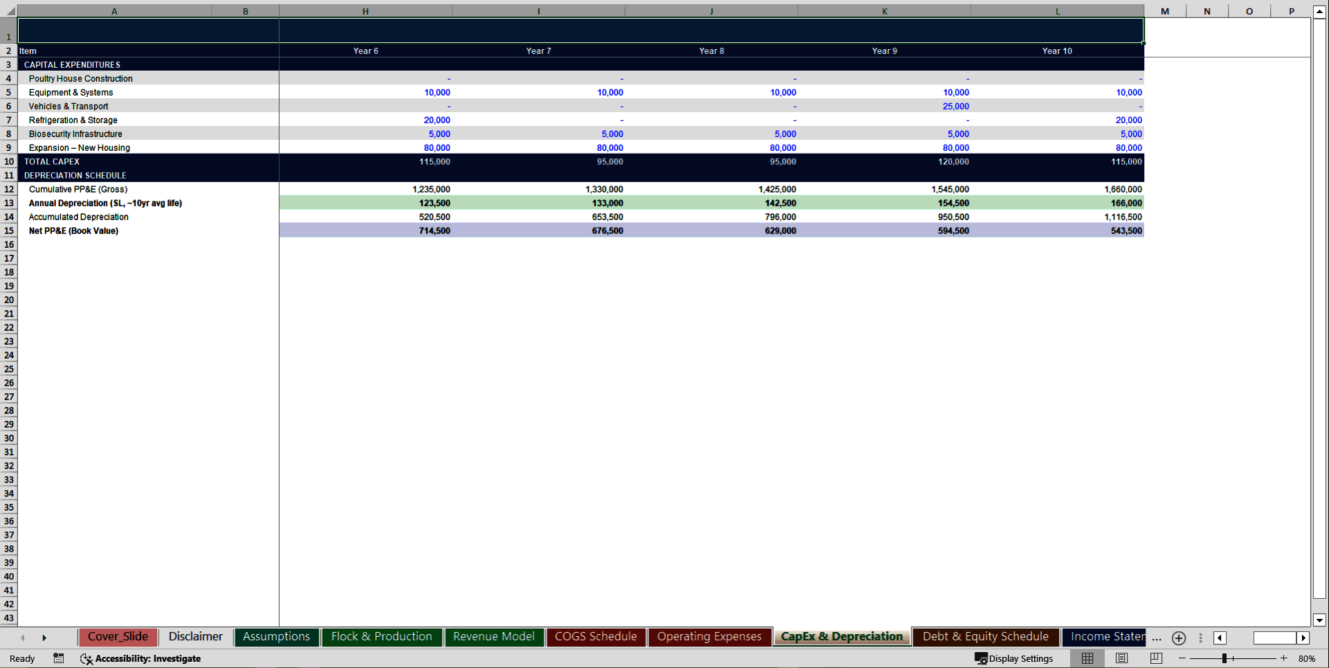Select column H header

365,10
